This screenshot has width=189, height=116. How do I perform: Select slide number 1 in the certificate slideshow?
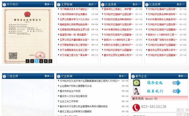[27, 61]
